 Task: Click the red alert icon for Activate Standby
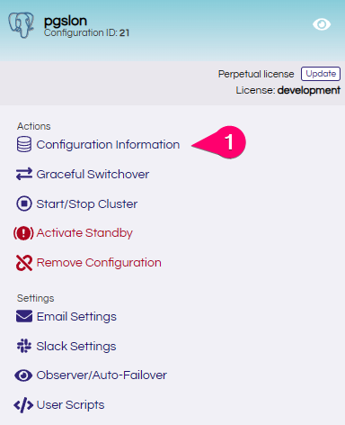[x=23, y=233]
